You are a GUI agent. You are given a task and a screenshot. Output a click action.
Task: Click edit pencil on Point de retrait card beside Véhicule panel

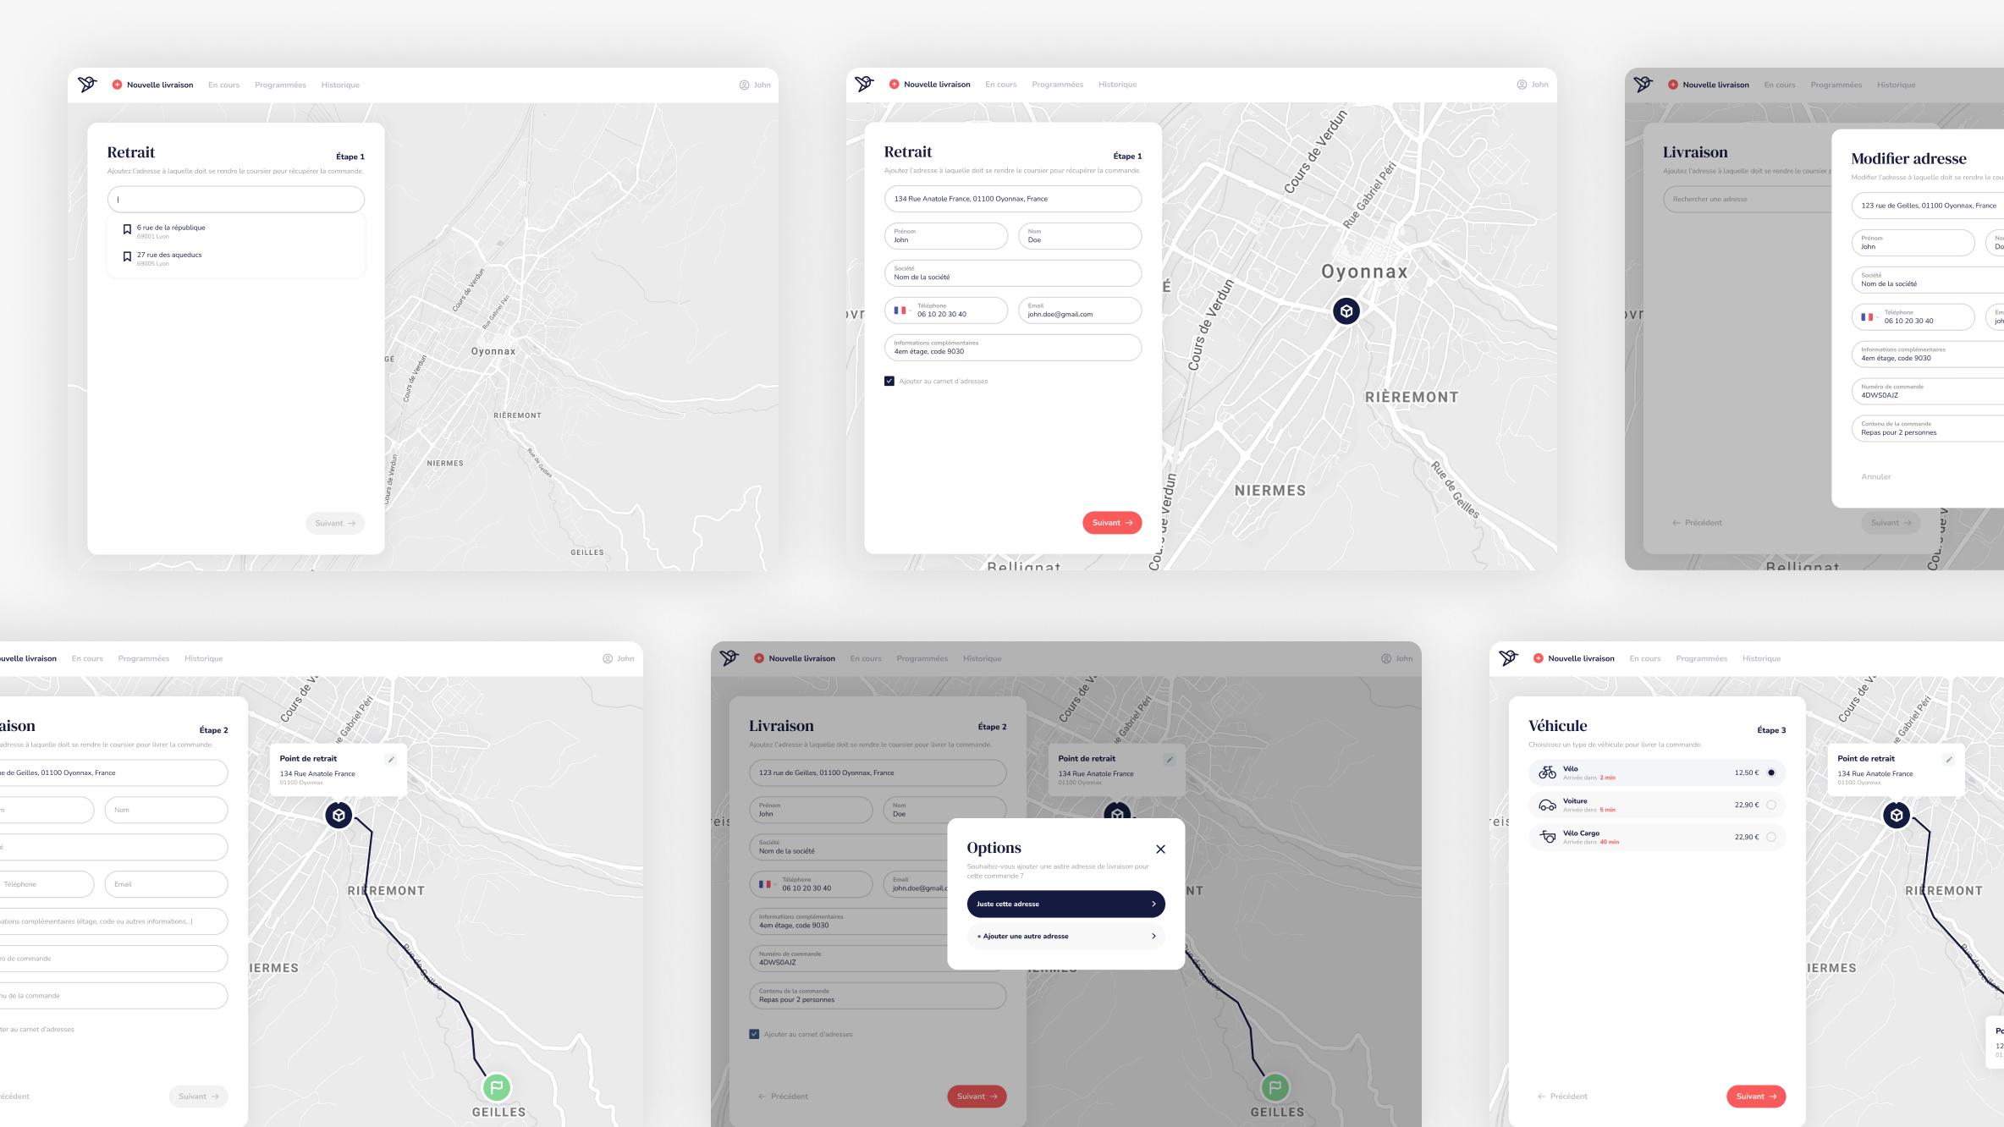1948,760
